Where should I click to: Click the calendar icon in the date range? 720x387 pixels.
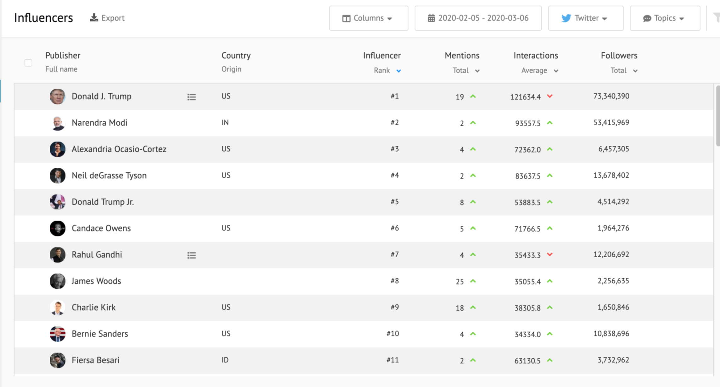click(x=431, y=18)
